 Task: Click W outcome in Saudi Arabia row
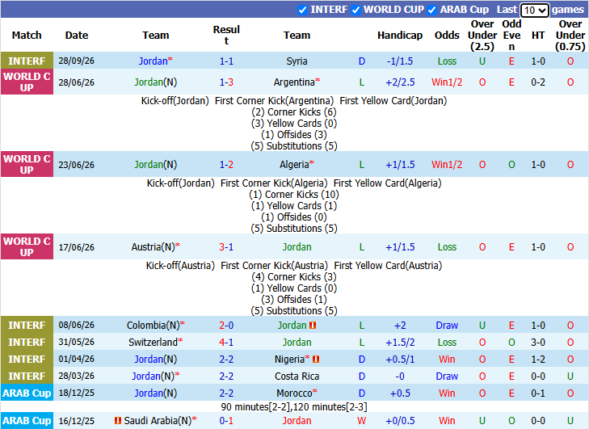tap(362, 421)
